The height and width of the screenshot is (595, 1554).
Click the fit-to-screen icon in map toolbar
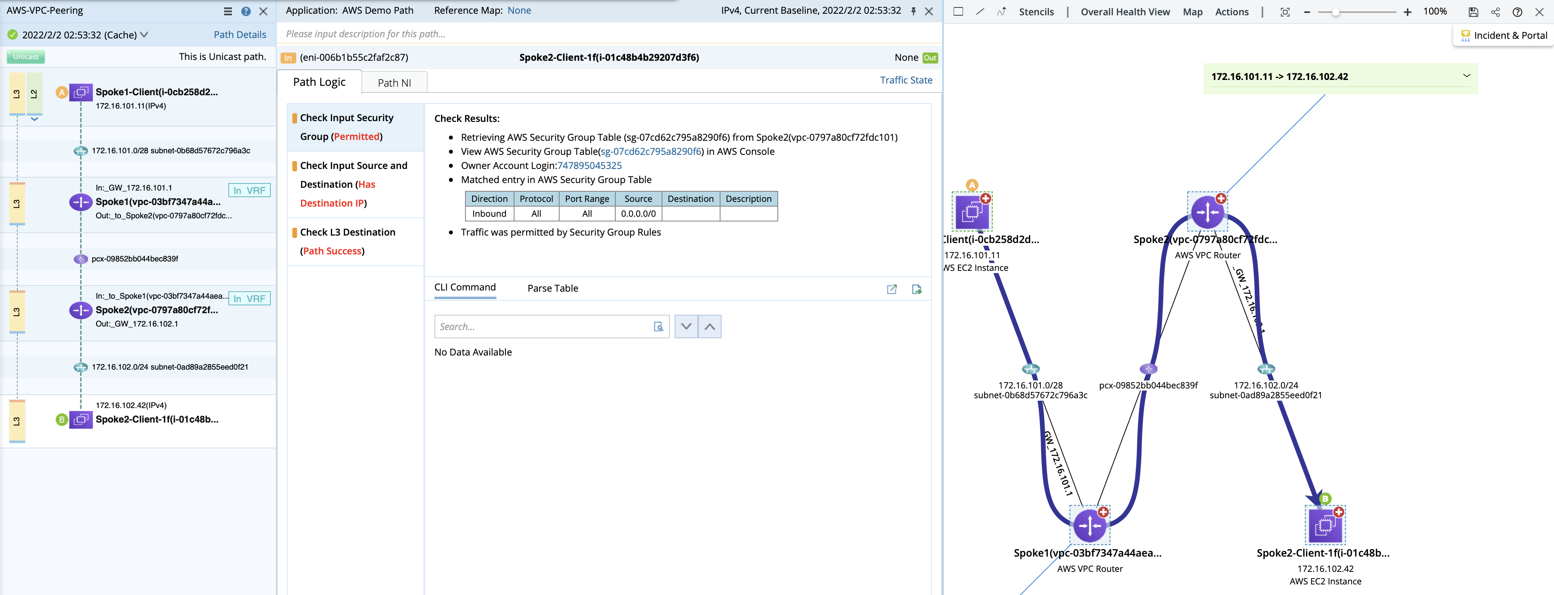pyautogui.click(x=1285, y=12)
